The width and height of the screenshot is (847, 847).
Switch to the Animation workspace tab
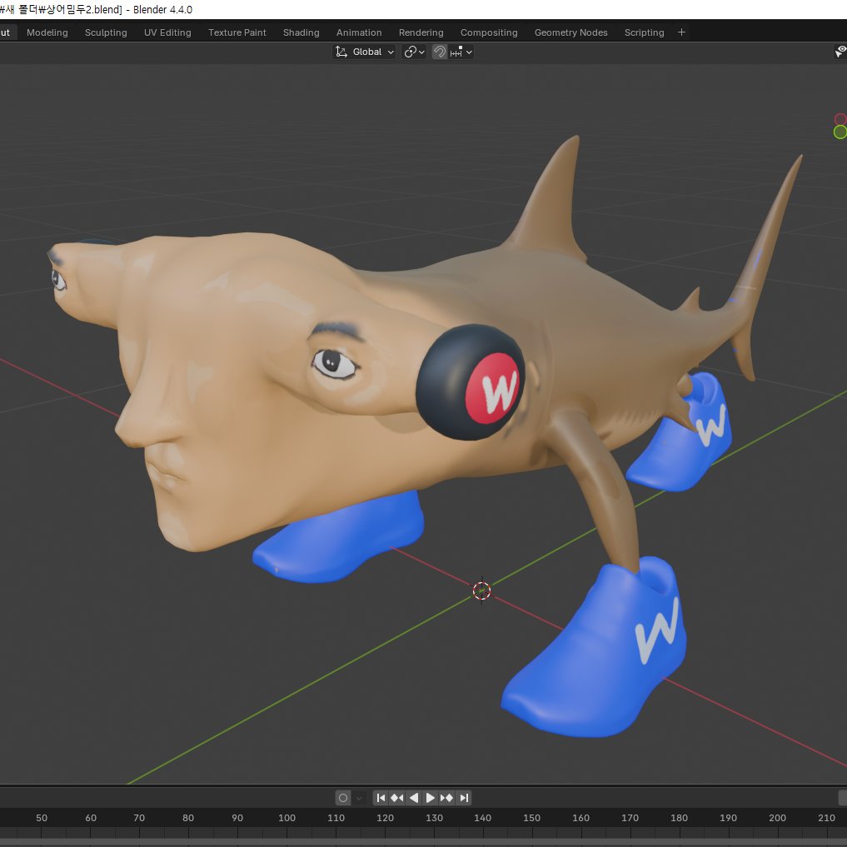(359, 32)
